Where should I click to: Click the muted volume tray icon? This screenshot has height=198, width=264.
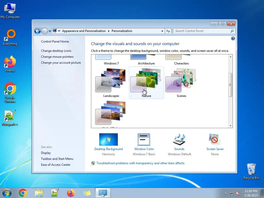[238, 193]
